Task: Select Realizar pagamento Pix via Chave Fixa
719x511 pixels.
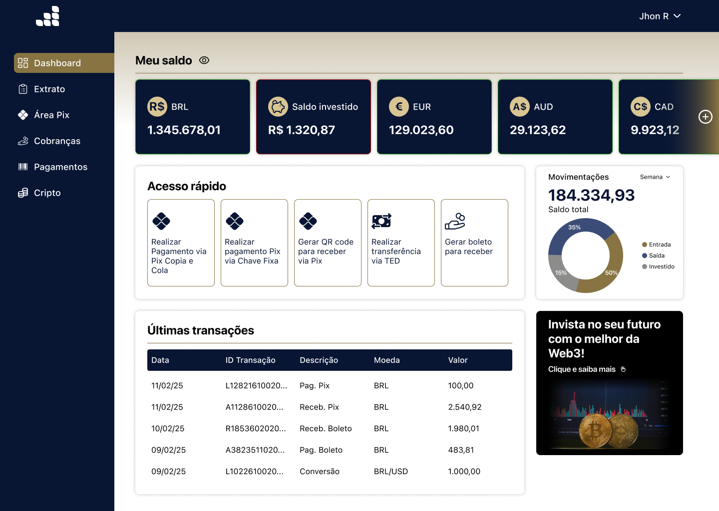Action: point(254,243)
